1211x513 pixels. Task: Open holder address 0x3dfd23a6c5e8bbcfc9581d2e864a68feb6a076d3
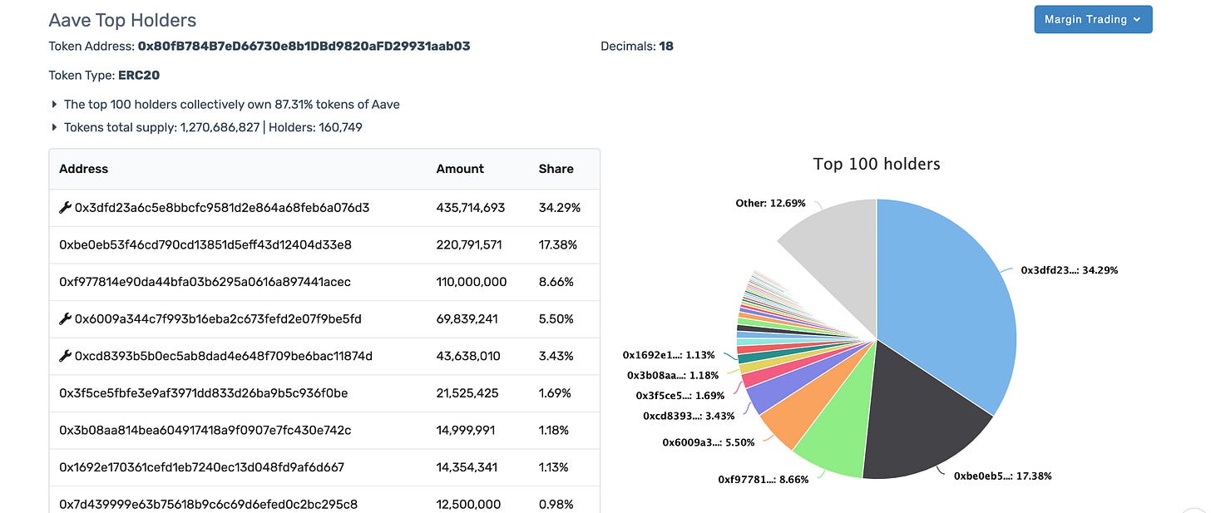[x=222, y=208]
